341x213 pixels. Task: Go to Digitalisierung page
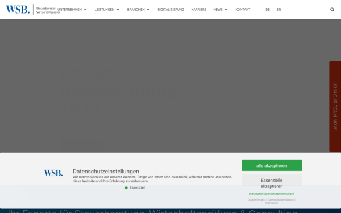171,9
